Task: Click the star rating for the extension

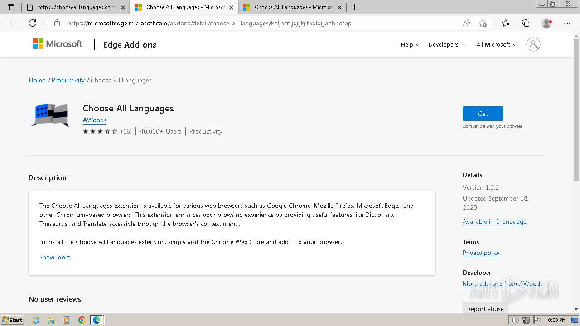Action: [100, 131]
